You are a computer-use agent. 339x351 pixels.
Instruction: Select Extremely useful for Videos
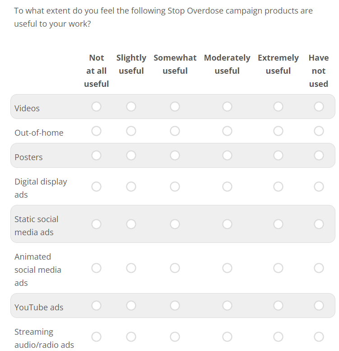point(278,106)
